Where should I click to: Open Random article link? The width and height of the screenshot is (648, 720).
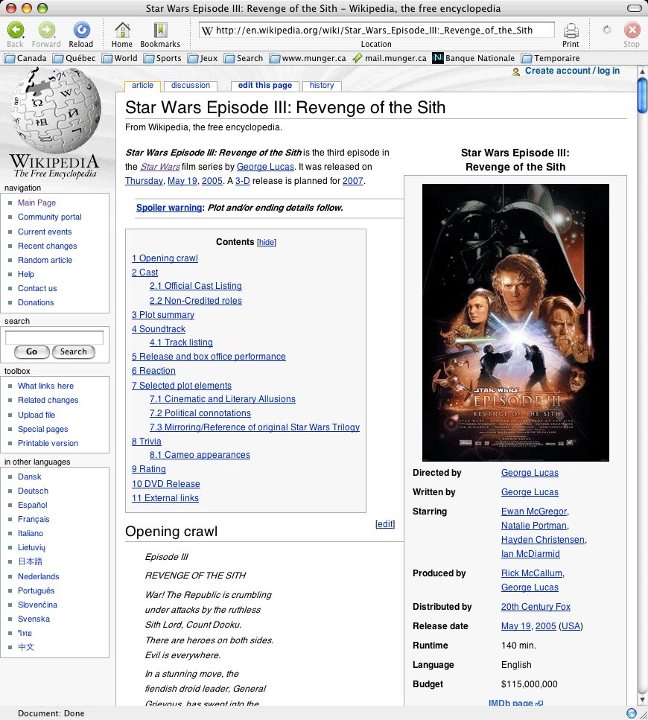(x=45, y=261)
